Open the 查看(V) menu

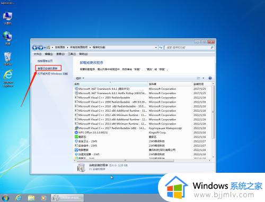[x=60, y=54]
